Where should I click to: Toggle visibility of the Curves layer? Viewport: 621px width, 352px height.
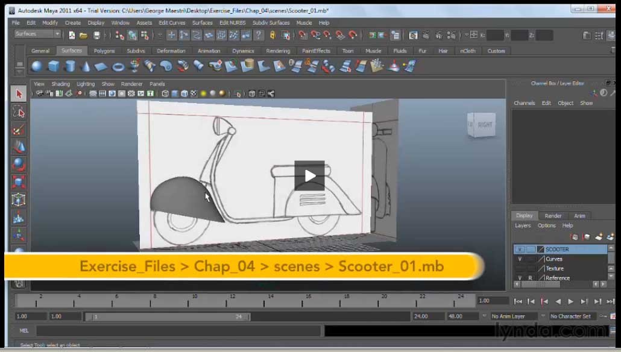(520, 259)
